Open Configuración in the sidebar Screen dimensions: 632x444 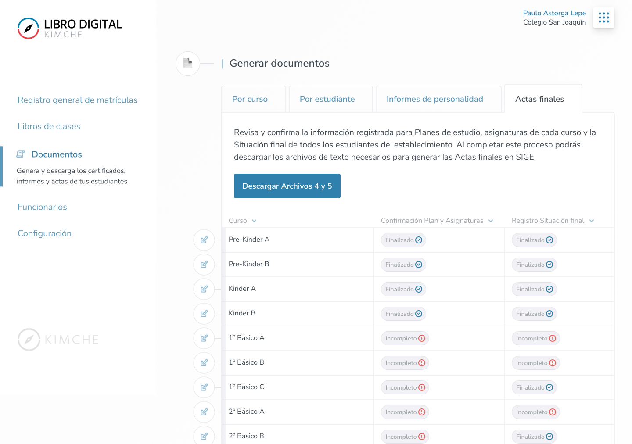click(44, 233)
